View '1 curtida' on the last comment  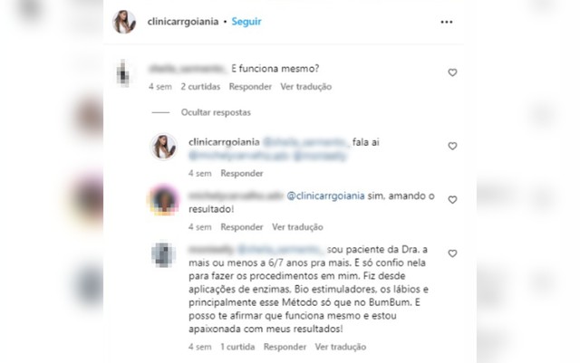pyautogui.click(x=237, y=347)
